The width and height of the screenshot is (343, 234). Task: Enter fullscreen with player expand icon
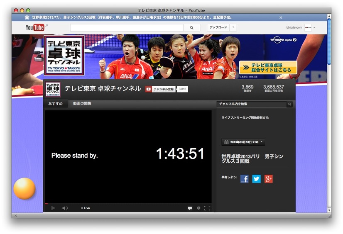(x=207, y=208)
